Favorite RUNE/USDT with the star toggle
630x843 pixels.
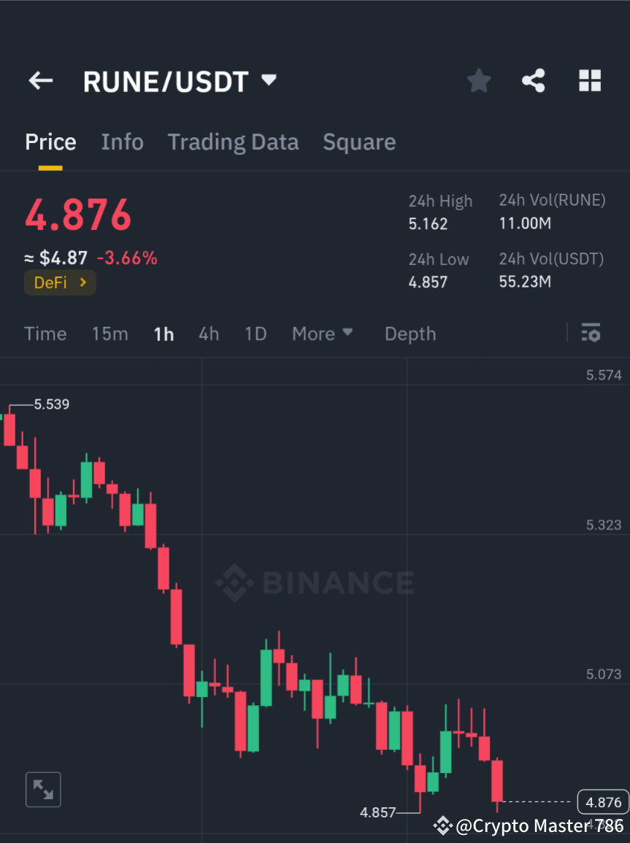tap(478, 80)
